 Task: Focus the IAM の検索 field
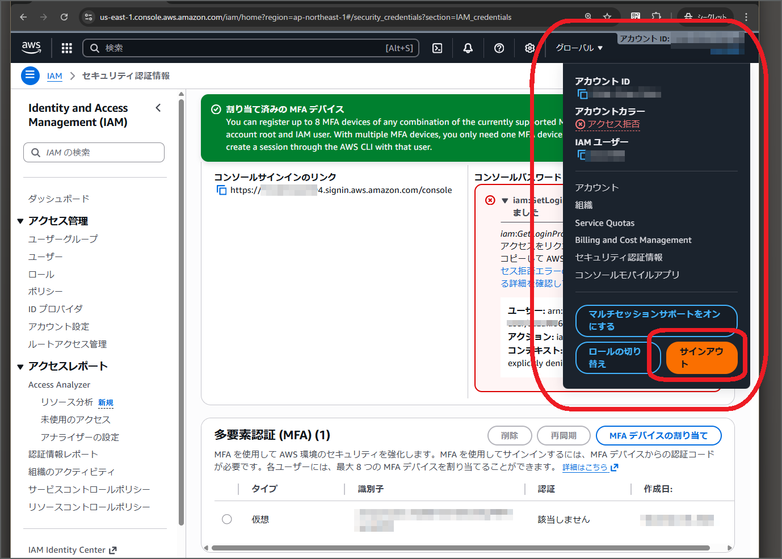coord(94,153)
